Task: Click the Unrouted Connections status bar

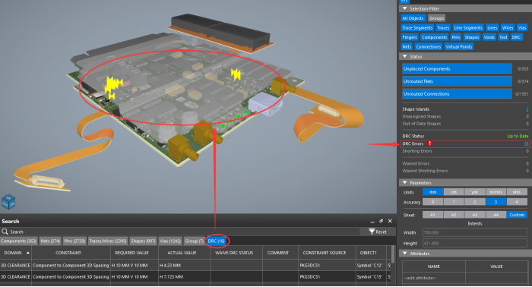Action: point(457,94)
